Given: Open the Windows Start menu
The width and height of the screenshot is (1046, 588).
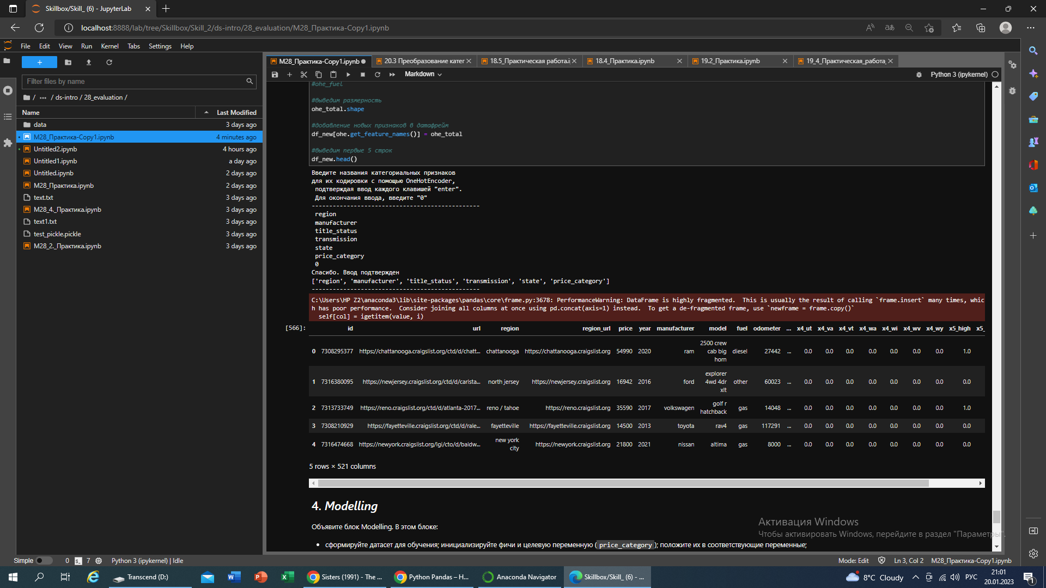Looking at the screenshot, I should pos(13,577).
